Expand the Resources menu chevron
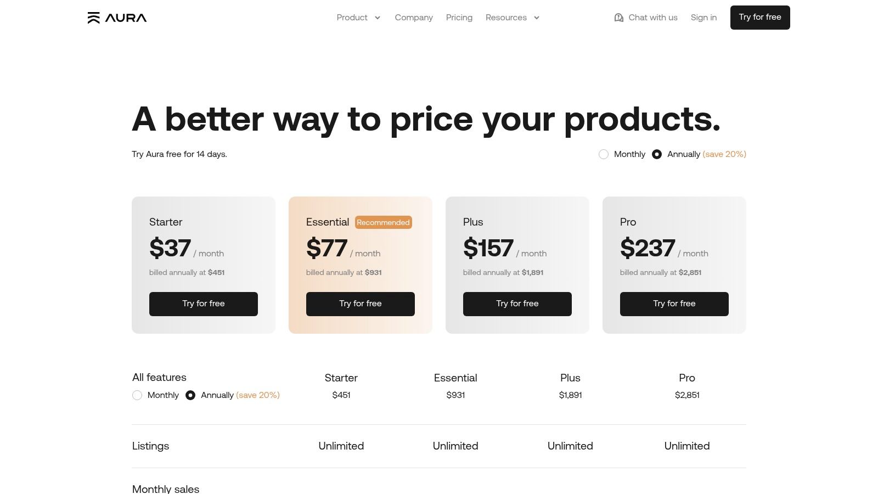The image size is (878, 494). [537, 18]
